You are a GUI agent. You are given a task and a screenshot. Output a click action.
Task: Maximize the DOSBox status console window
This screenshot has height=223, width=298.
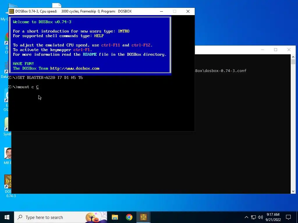[276, 50]
